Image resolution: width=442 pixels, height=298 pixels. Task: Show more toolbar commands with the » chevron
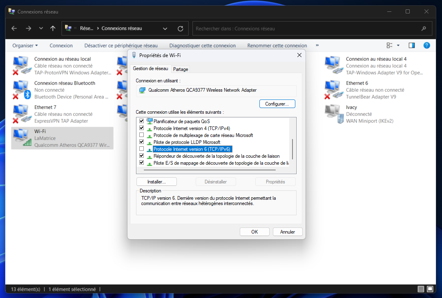coord(317,45)
